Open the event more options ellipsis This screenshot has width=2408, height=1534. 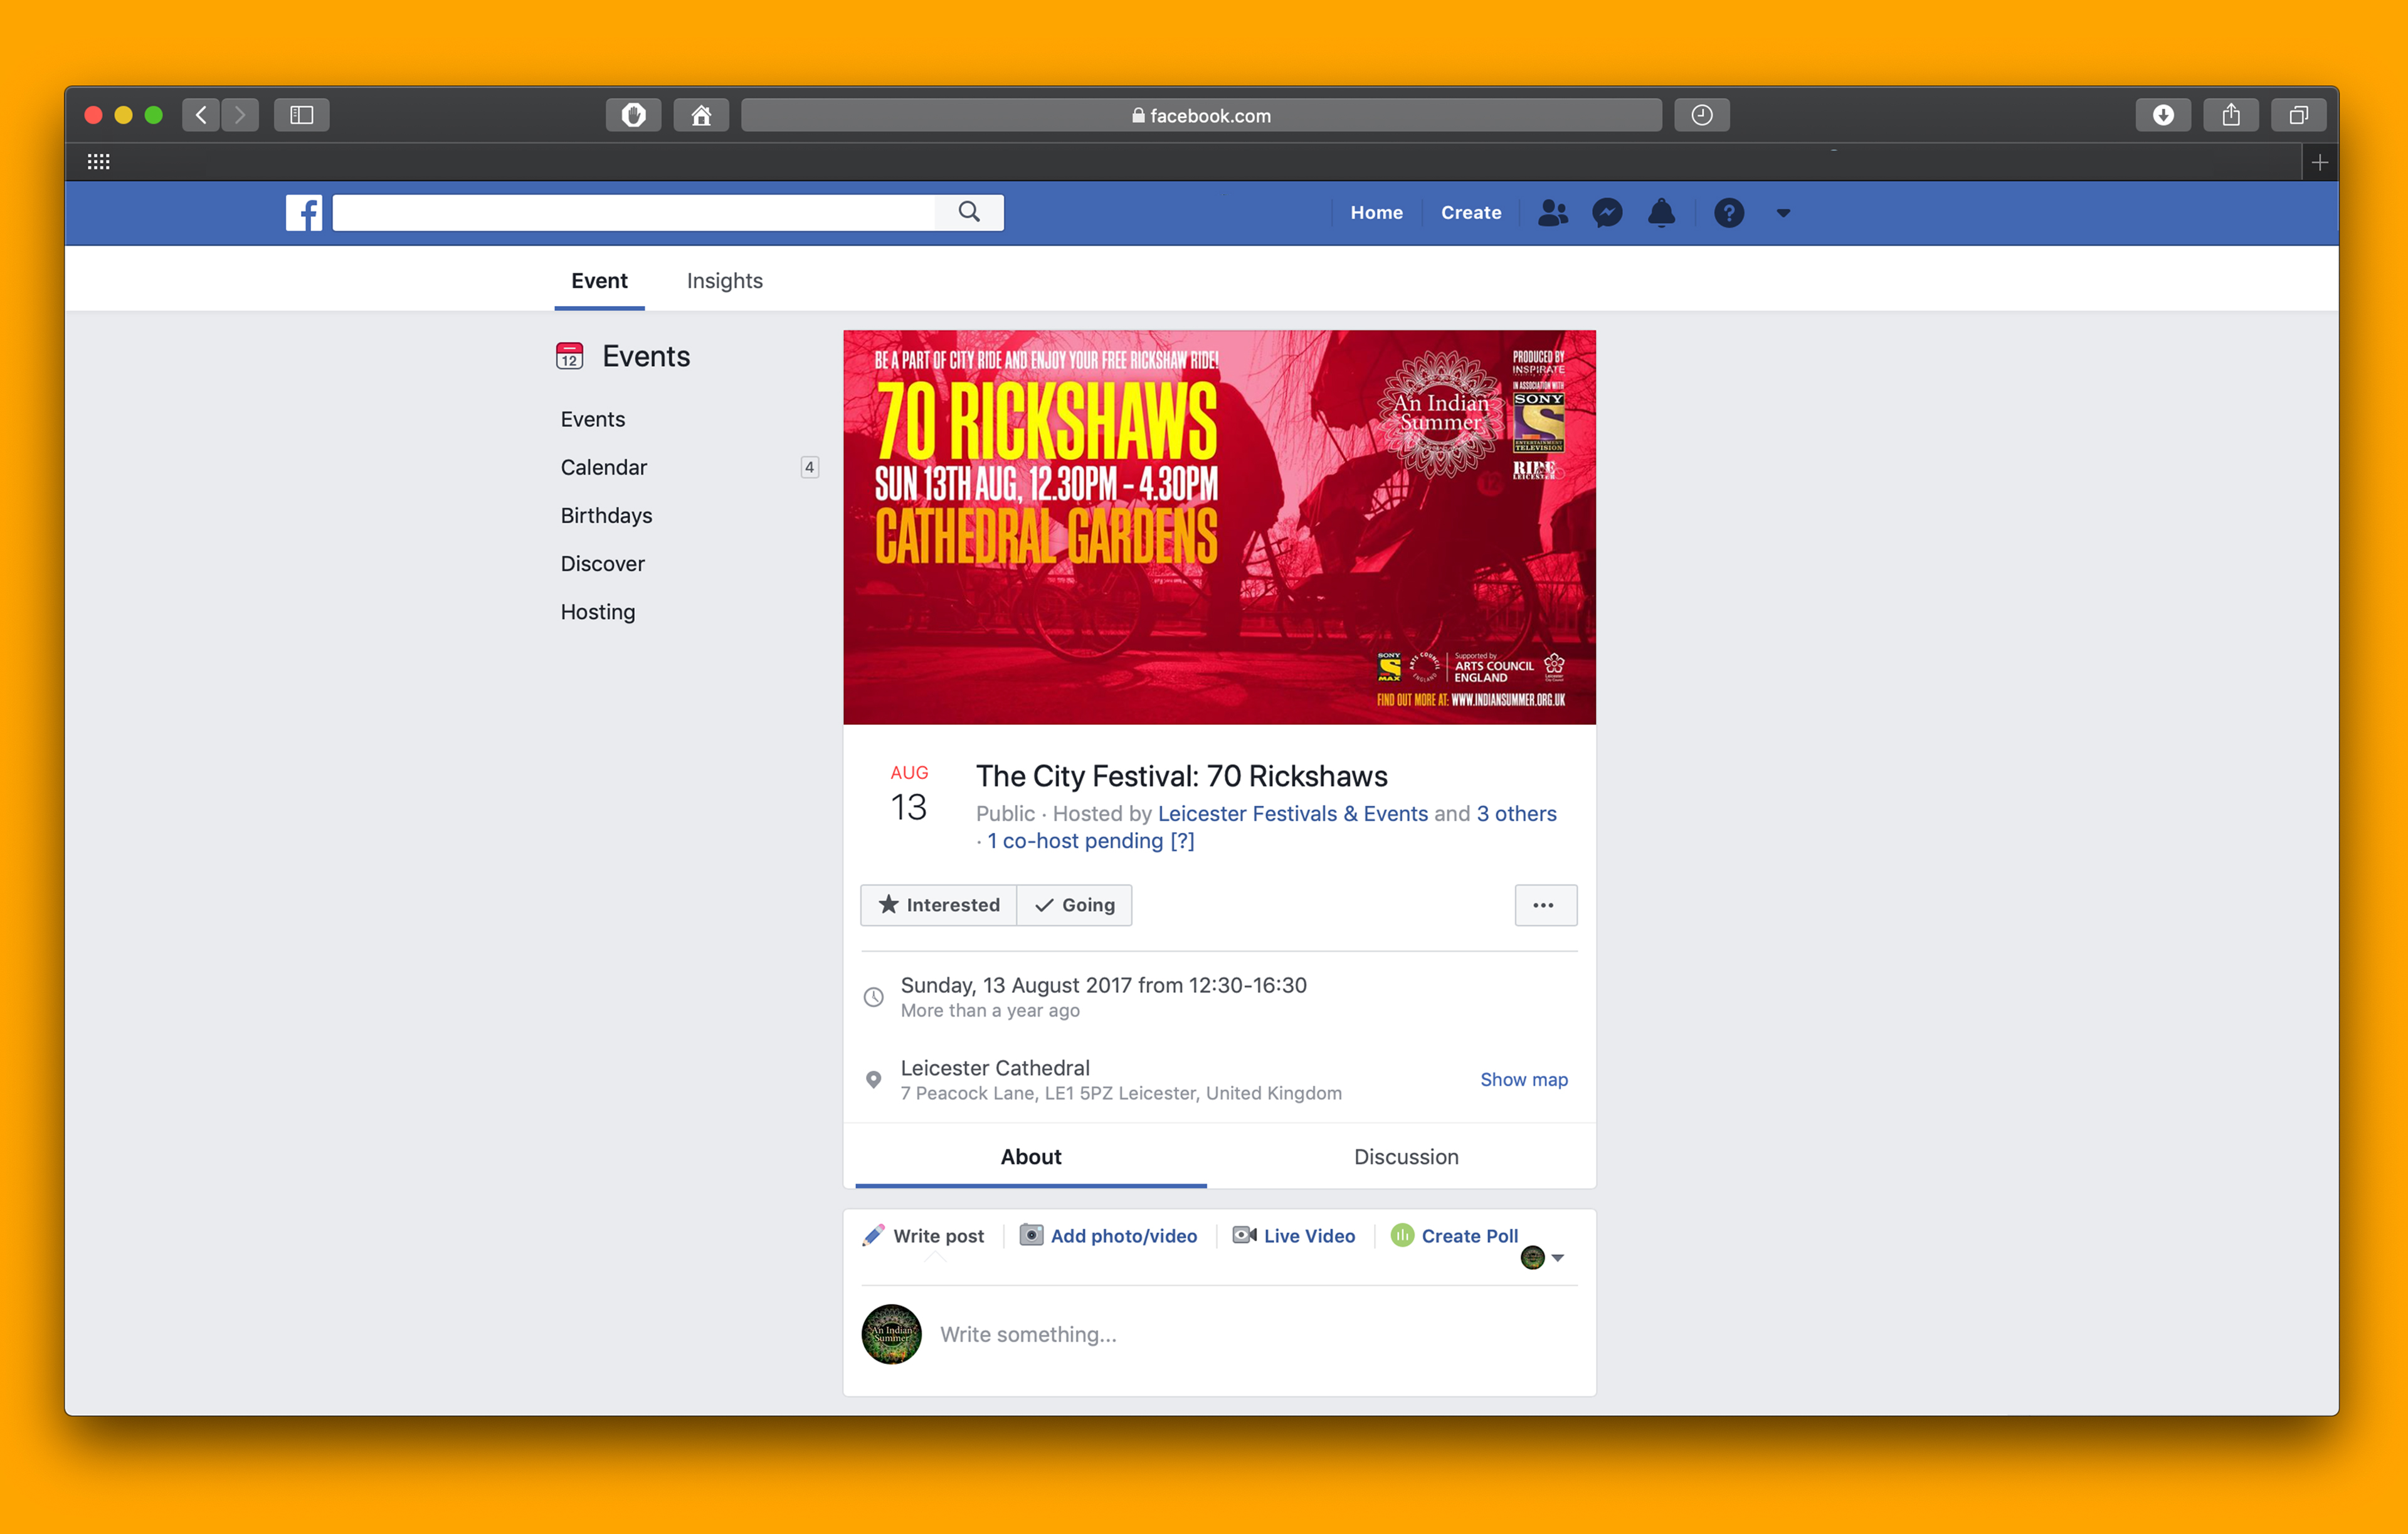[x=1545, y=905]
